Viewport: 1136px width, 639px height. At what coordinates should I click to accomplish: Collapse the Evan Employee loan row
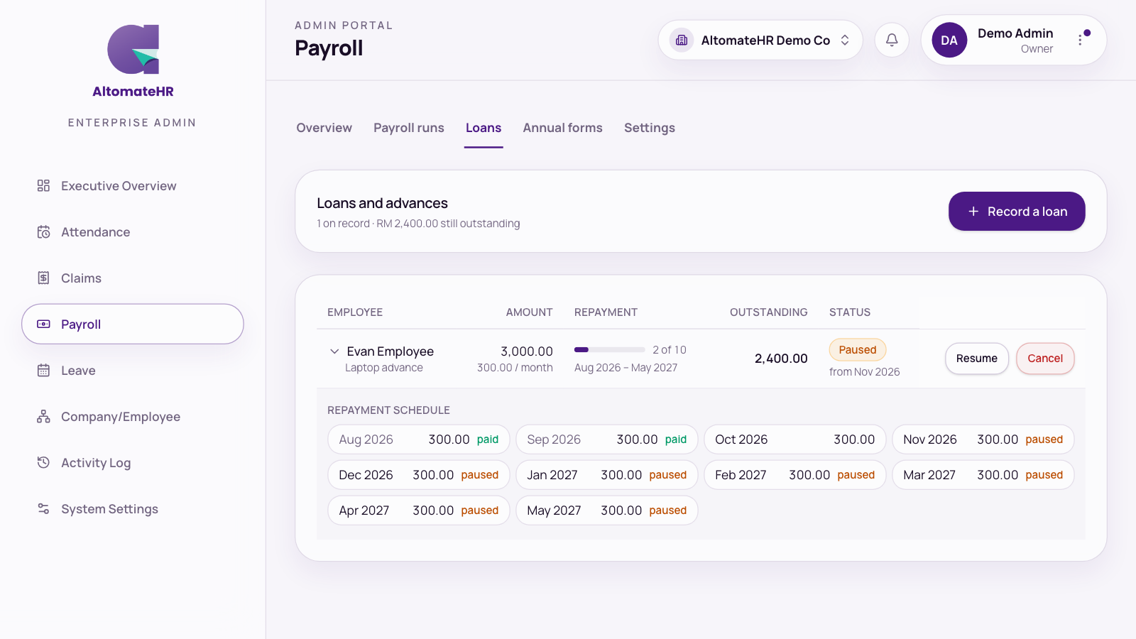pyautogui.click(x=334, y=351)
